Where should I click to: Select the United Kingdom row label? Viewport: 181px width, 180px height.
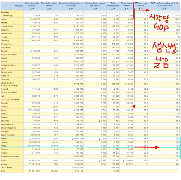point(8,65)
